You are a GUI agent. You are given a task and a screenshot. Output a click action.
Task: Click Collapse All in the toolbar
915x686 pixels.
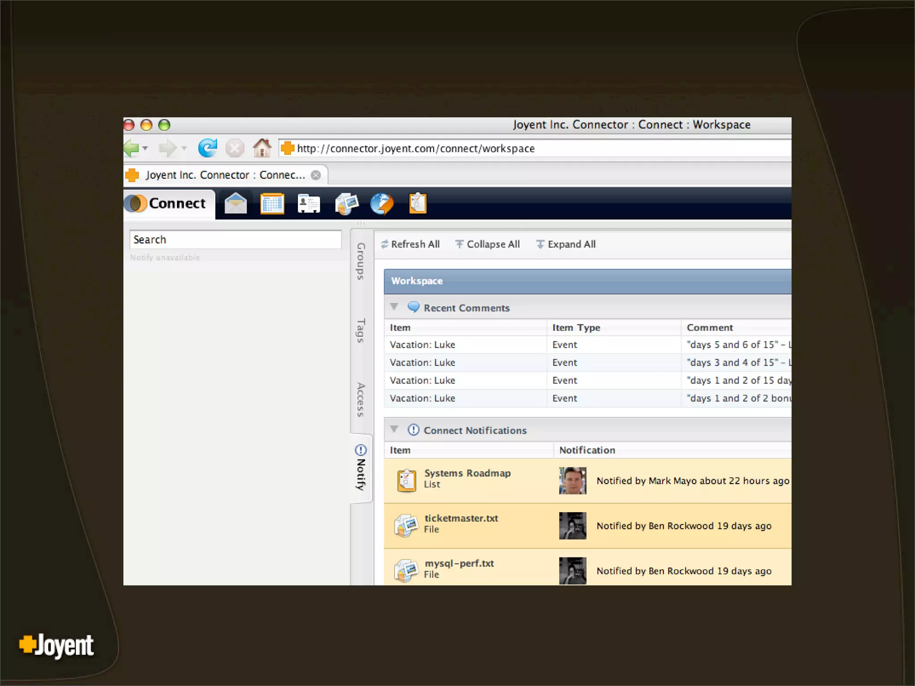tap(487, 244)
